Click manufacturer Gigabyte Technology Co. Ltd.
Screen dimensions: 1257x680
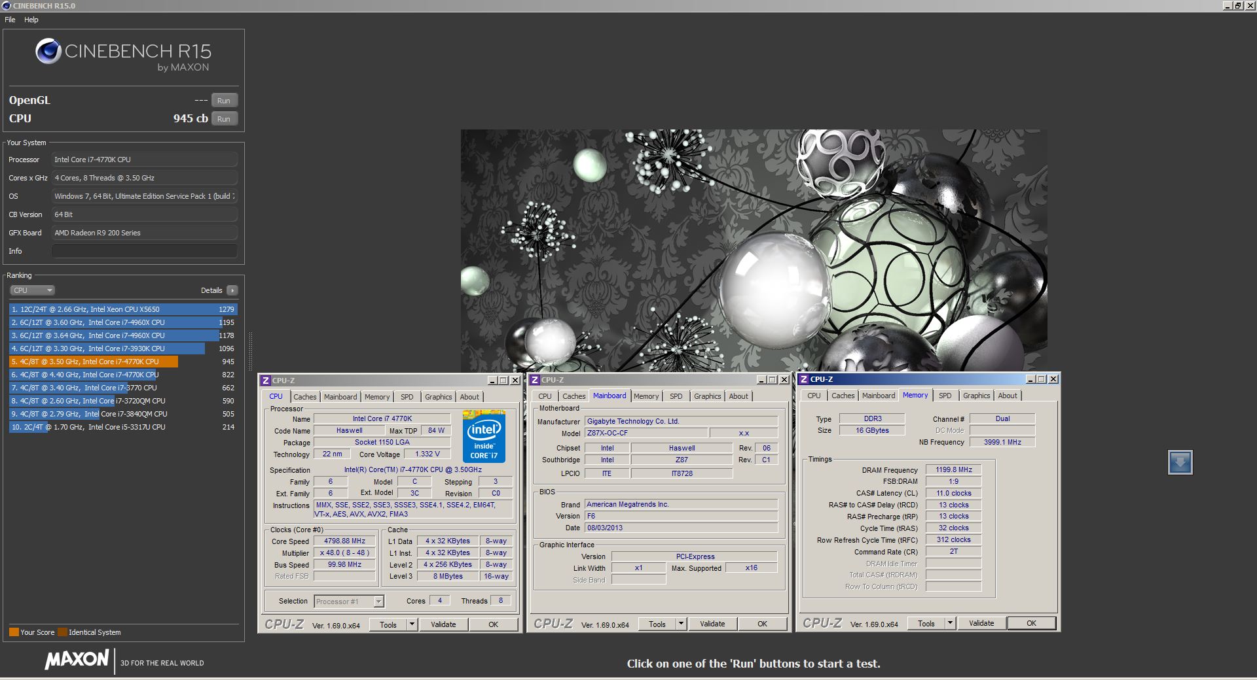click(681, 421)
